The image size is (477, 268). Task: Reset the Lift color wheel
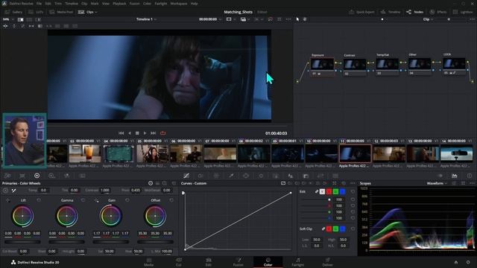pos(39,200)
